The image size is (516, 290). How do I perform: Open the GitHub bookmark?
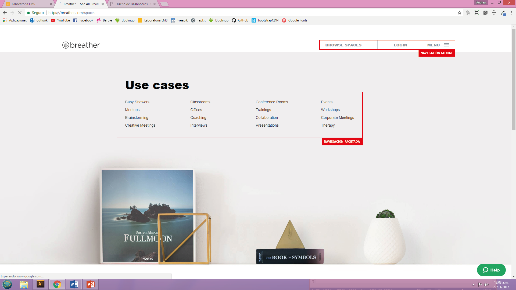240,20
